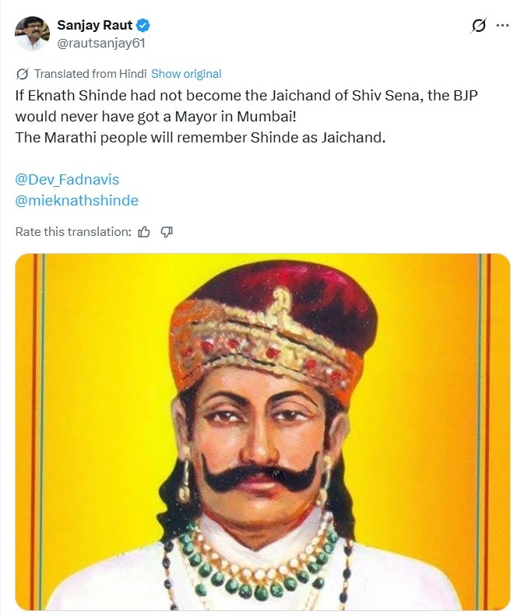Viewport: 517px width, 615px height.
Task: Rate the translation with thumbs up
Action: pos(143,231)
